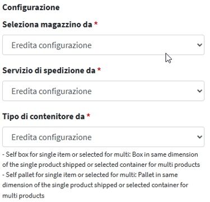Click the red asterisk beside Seleziona magazzino da
210x202 pixels.
[x=96, y=24]
